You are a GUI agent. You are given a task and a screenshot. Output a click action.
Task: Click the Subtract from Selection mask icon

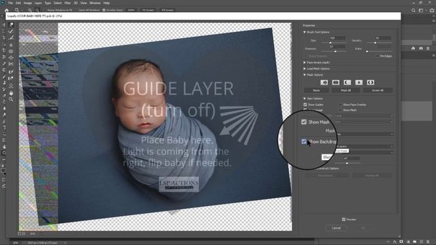point(347,82)
